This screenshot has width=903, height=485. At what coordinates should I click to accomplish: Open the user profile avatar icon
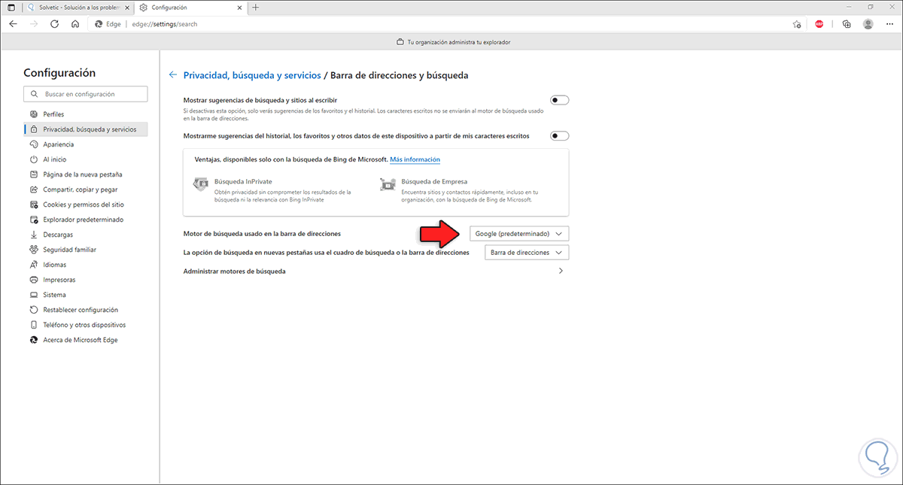pyautogui.click(x=868, y=24)
